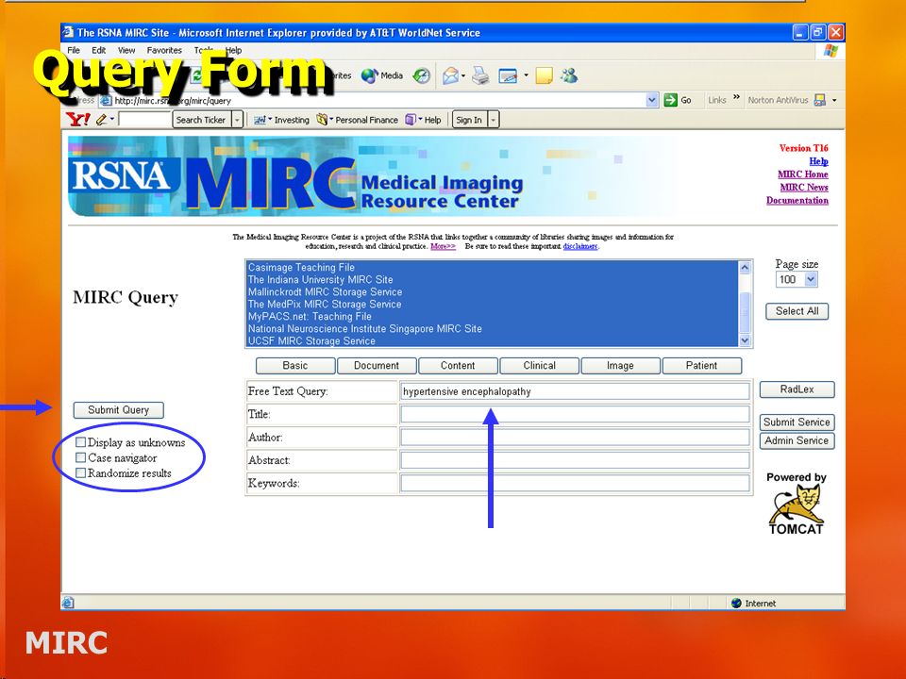Image resolution: width=906 pixels, height=679 pixels.
Task: Check the Case navigator option
Action: point(81,458)
